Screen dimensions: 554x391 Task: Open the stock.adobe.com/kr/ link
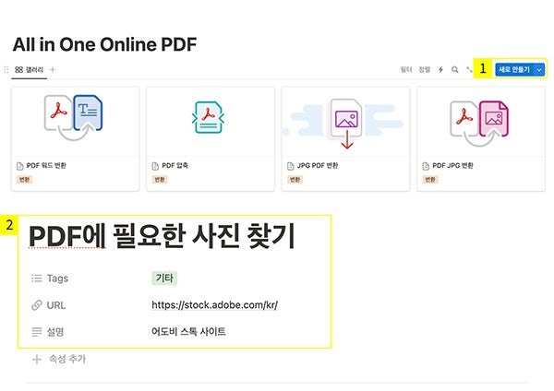(215, 305)
